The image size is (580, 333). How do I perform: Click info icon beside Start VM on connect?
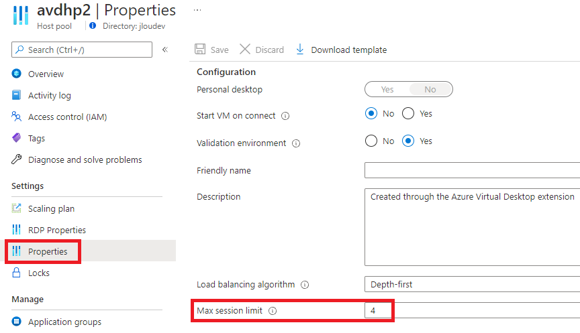click(x=285, y=116)
